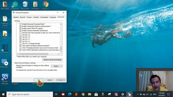Open the volume control in system tray
The height and width of the screenshot is (97, 173).
coord(147,94)
